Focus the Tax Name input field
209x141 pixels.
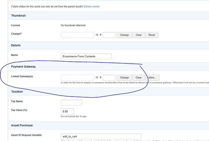[71, 103]
